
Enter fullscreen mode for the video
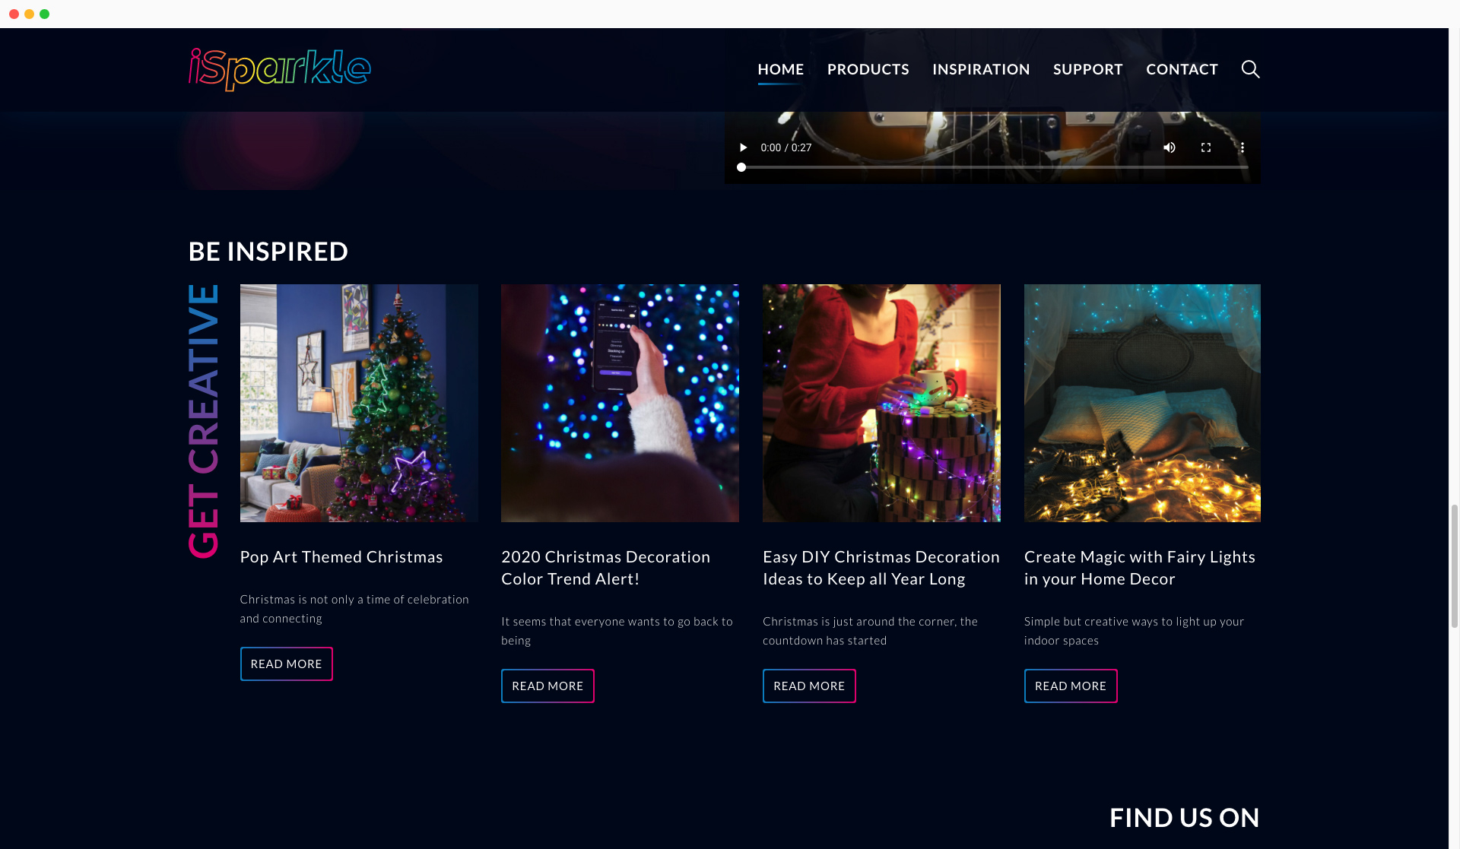click(1206, 147)
